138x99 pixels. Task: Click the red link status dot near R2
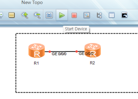point(76,52)
